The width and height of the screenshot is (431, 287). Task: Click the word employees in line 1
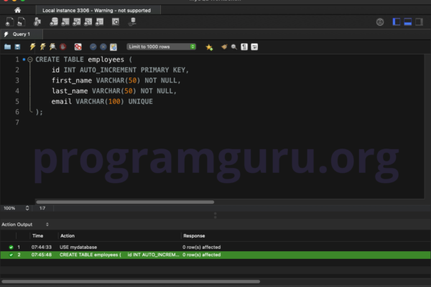pyautogui.click(x=106, y=60)
